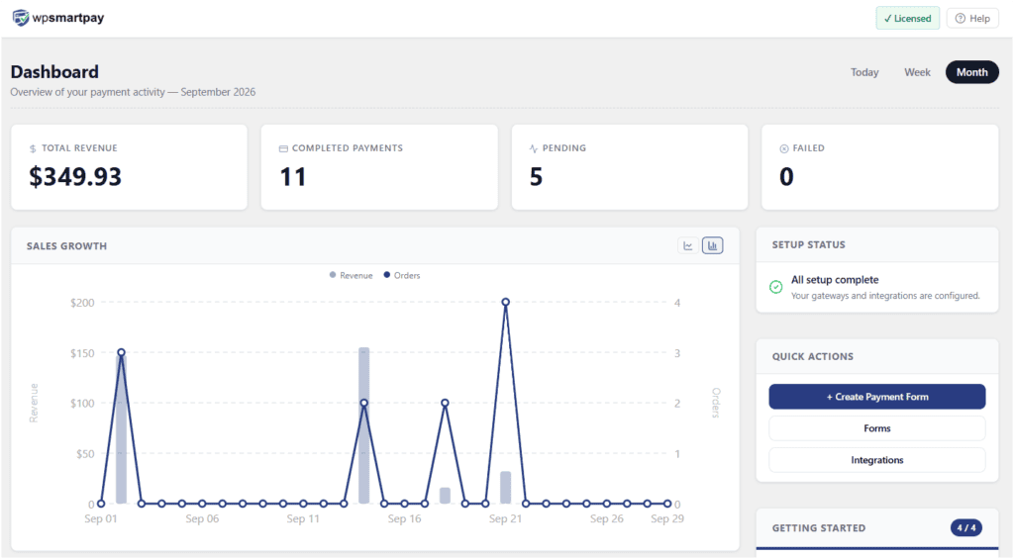Click the Sep 18 orders data point
The width and height of the screenshot is (1014, 559).
[x=445, y=403]
